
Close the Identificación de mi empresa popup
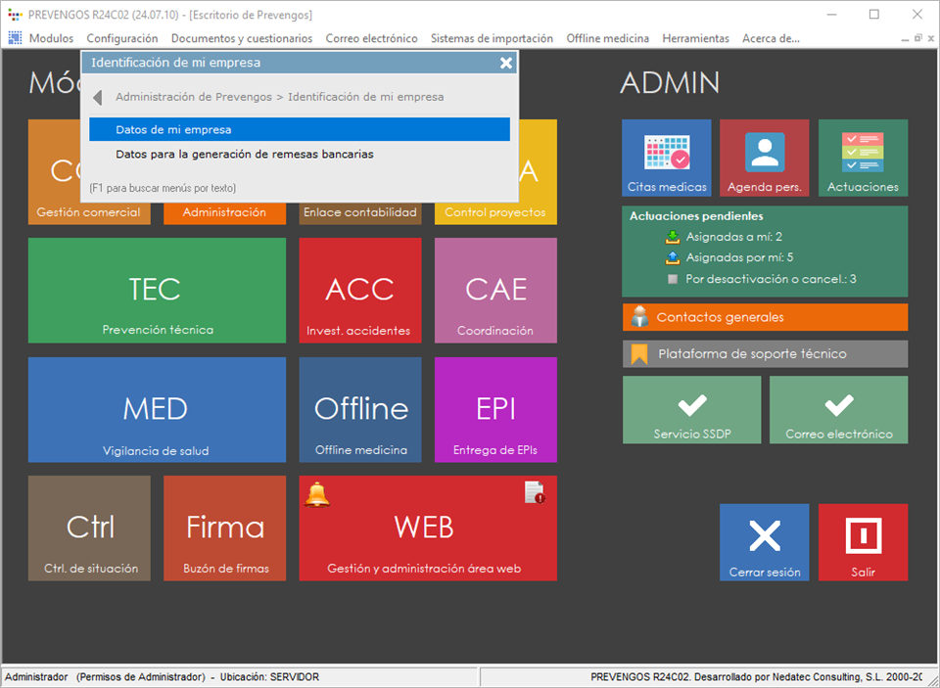(505, 63)
